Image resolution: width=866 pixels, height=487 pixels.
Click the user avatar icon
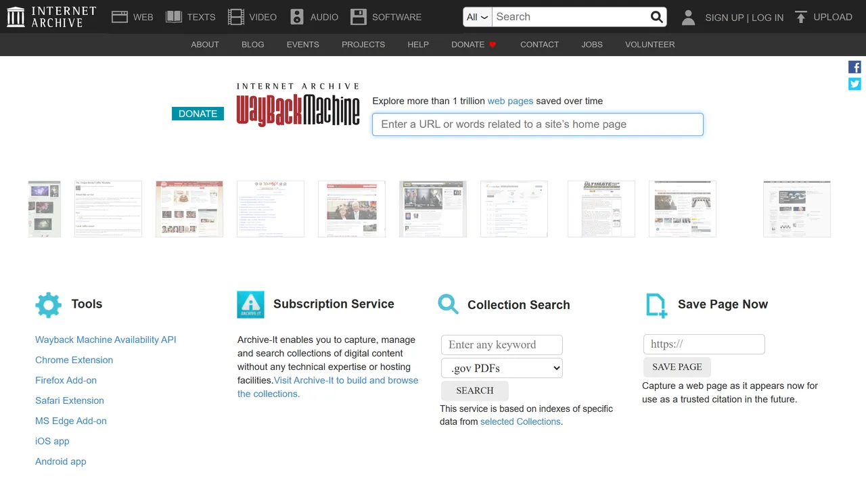(688, 17)
